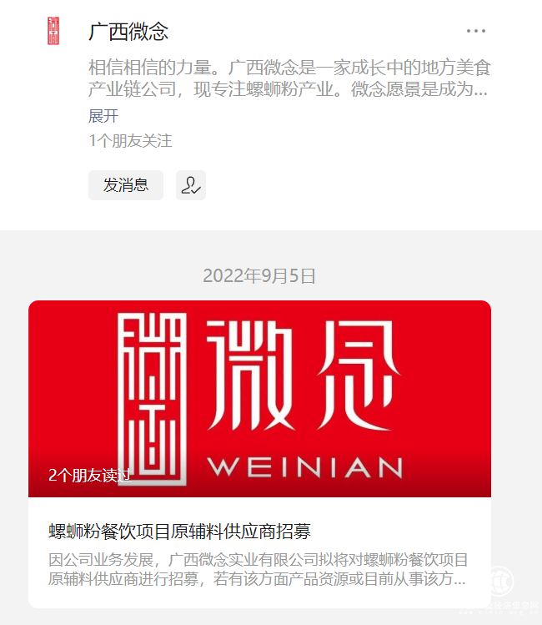Image resolution: width=542 pixels, height=625 pixels.
Task: Click the WEINIAN English text on the banner
Action: 304,467
